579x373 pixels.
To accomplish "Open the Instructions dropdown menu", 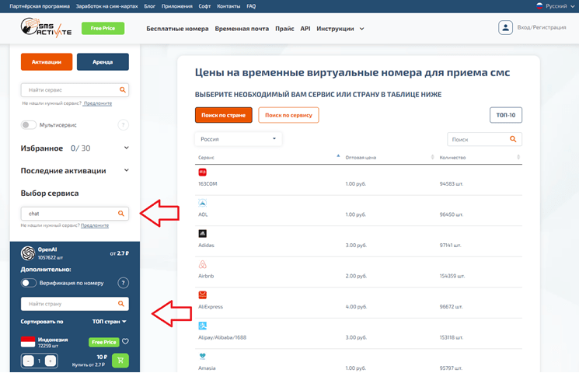I will tap(340, 29).
